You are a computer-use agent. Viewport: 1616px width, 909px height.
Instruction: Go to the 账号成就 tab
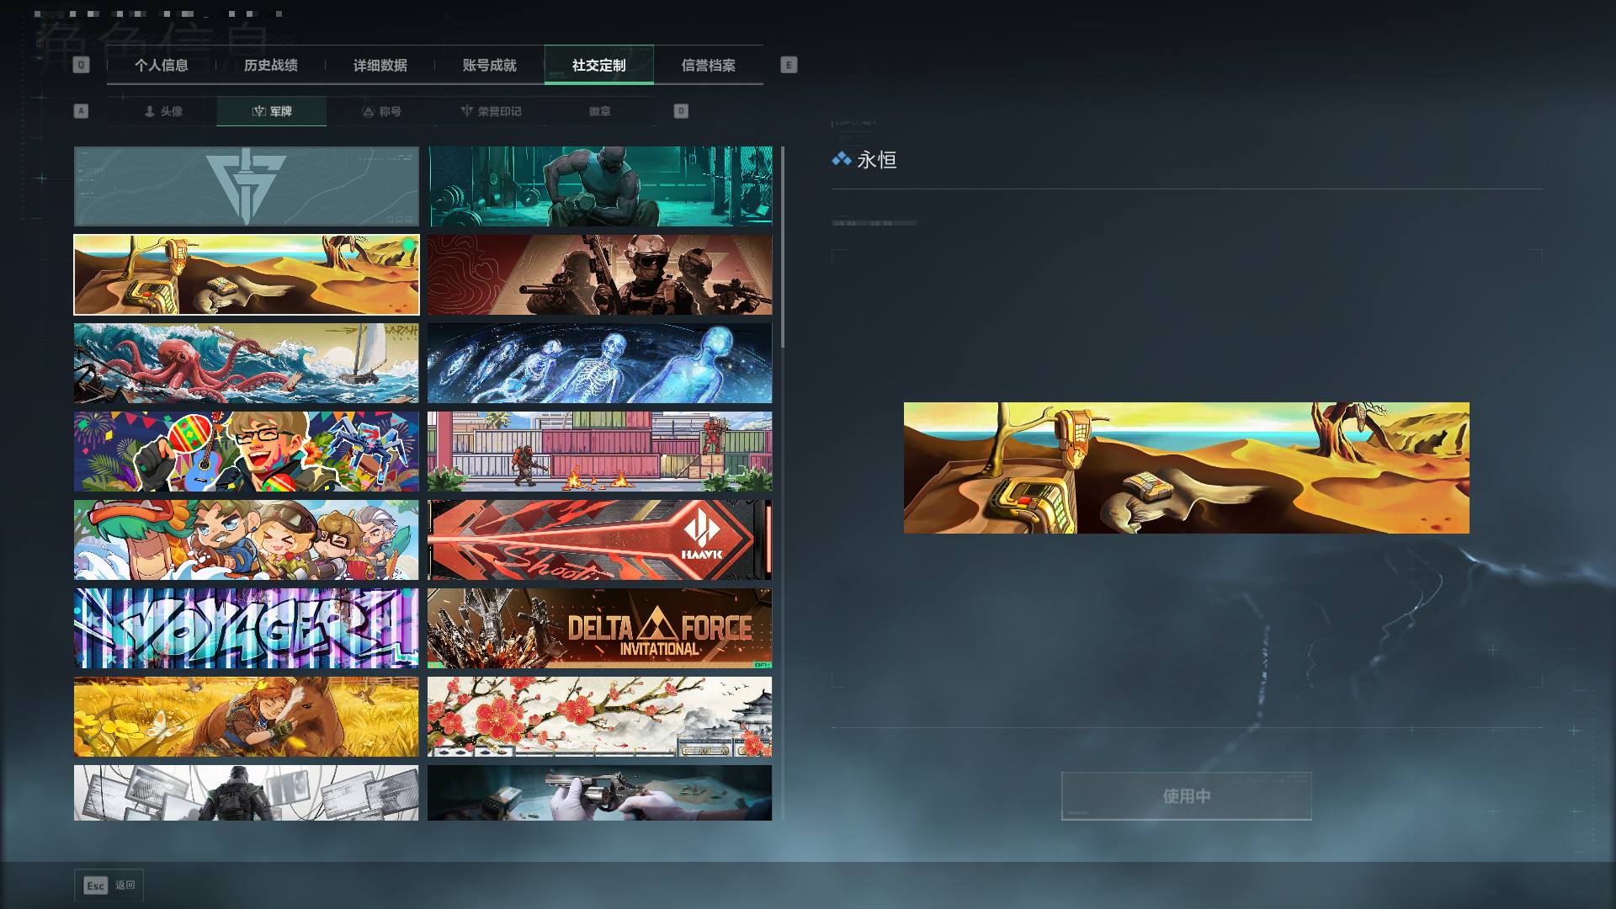pyautogui.click(x=490, y=65)
